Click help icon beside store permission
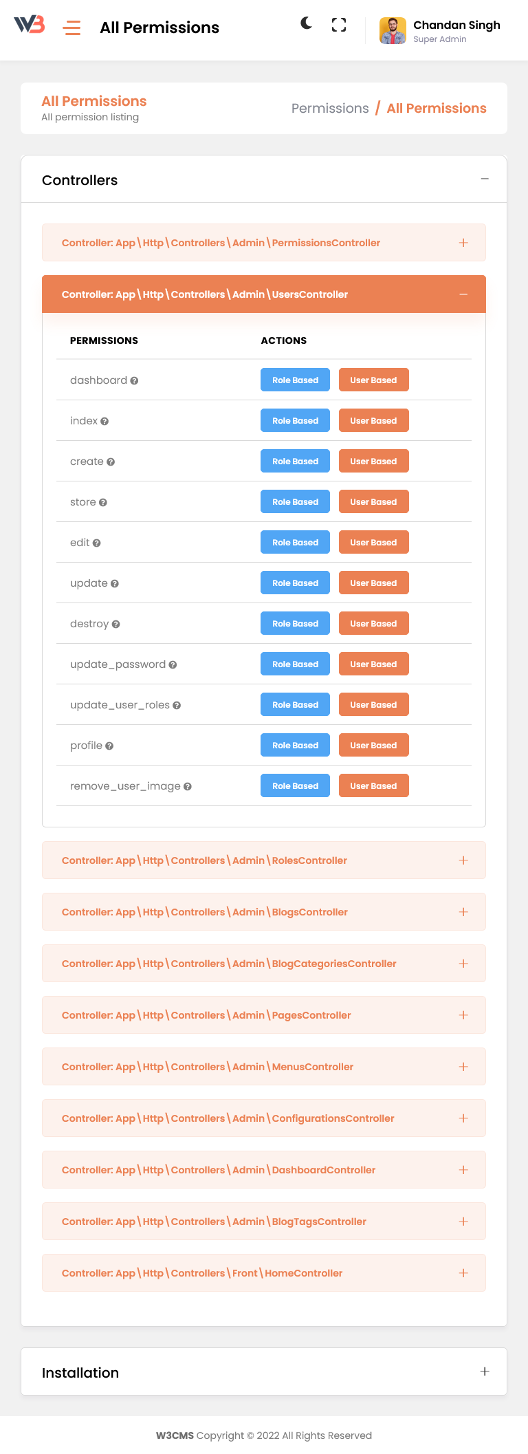The image size is (528, 1454). pyautogui.click(x=103, y=503)
